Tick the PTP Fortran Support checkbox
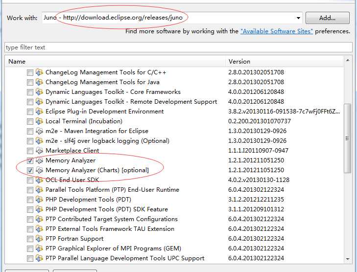The width and height of the screenshot is (357, 272). 30,239
